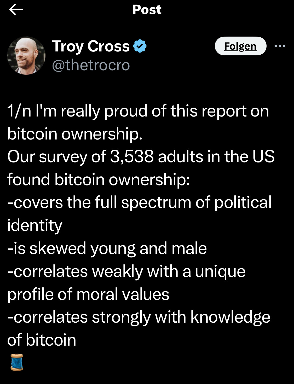Click the thread spool emoji
The image size is (294, 384).
click(17, 362)
